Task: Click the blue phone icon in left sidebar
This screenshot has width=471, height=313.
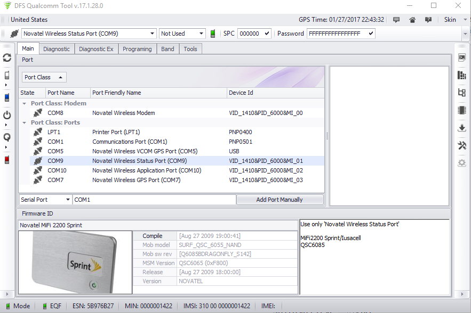Action: click(x=7, y=97)
